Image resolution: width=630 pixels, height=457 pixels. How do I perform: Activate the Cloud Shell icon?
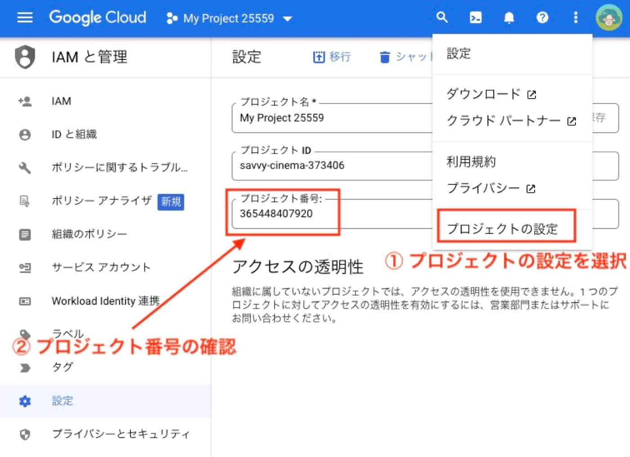[x=476, y=18]
